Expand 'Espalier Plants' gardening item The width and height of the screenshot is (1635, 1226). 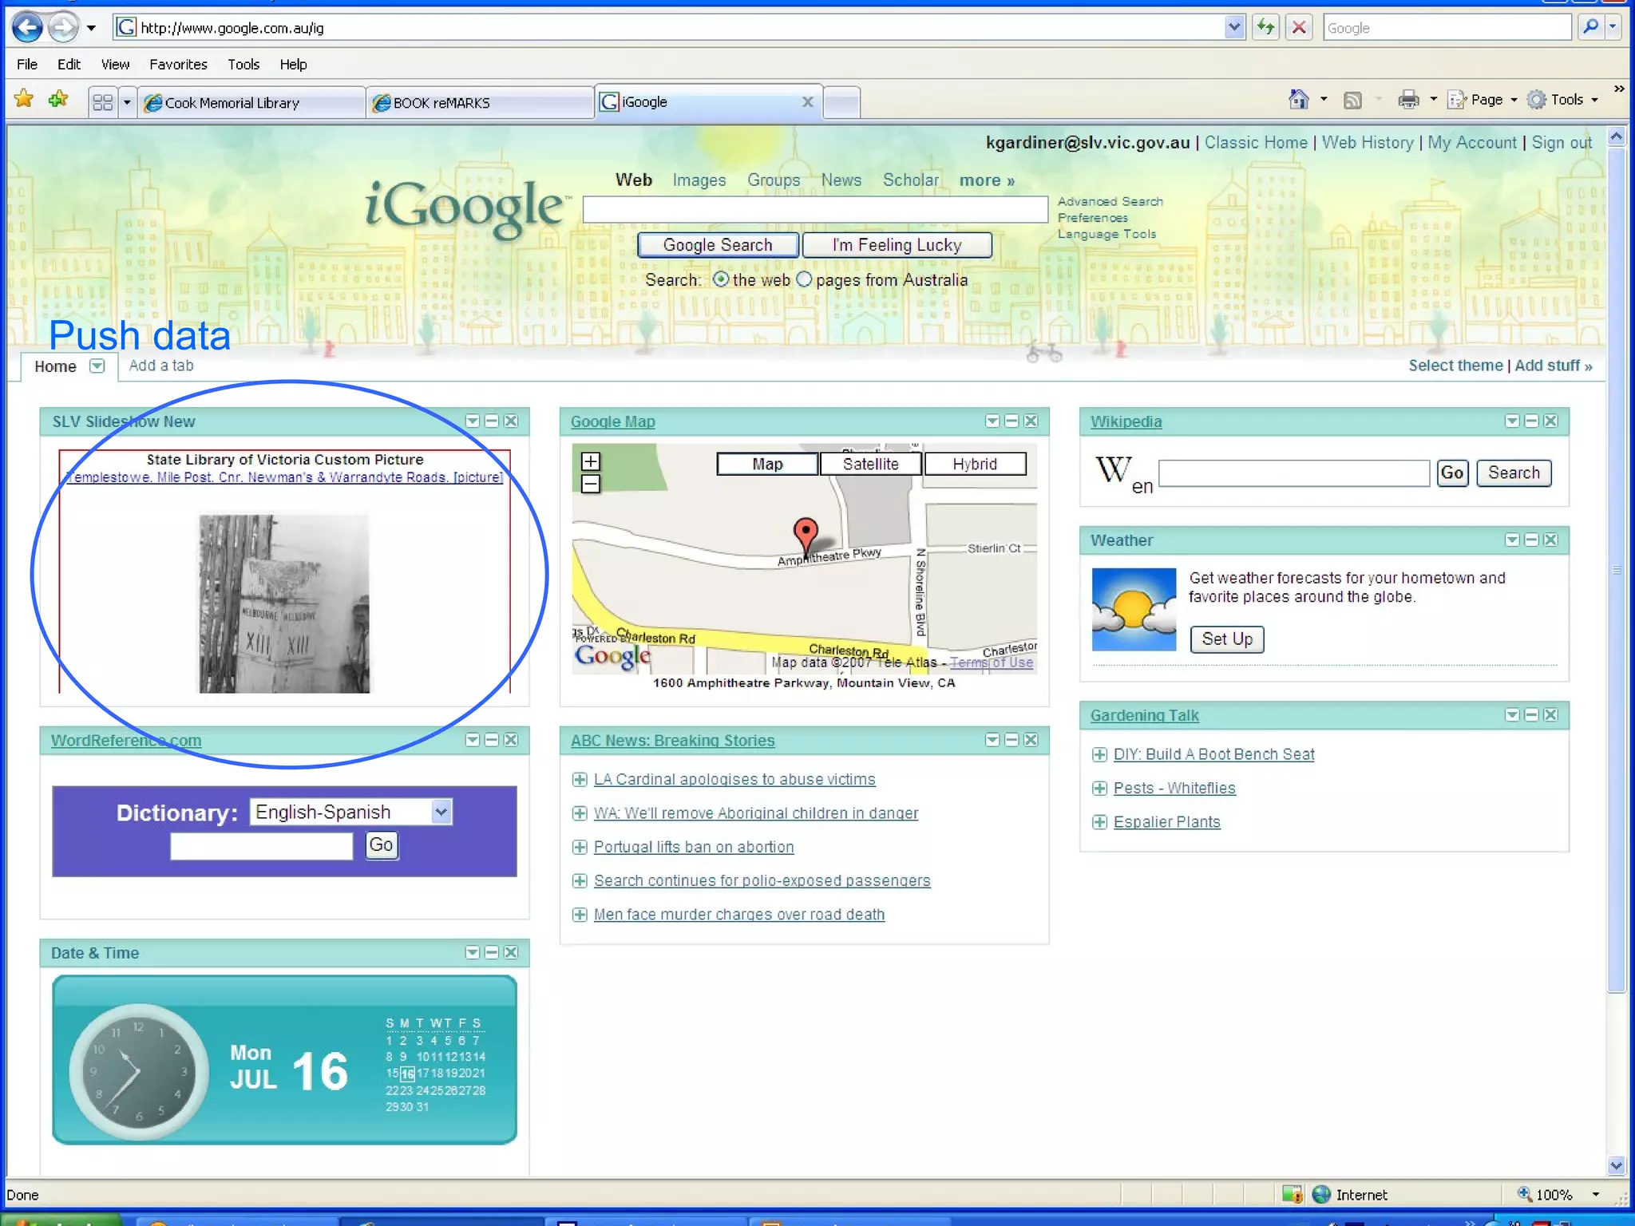[x=1099, y=822]
